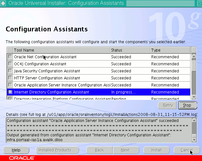Viewport: 202px width, 161px height.
Task: Select Oracle Application Server Instance Configuration row
Action: (x=99, y=85)
